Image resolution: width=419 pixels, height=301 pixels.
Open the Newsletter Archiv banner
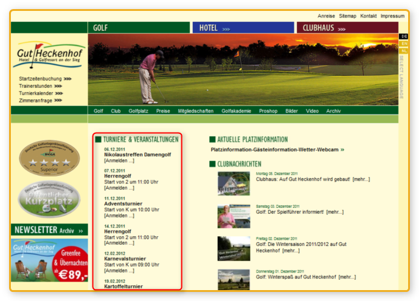click(49, 230)
